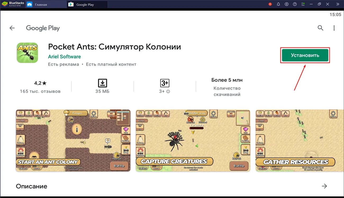Click Pocket Ants: Симулятор Колонии title
This screenshot has width=344, height=198.
(115, 47)
